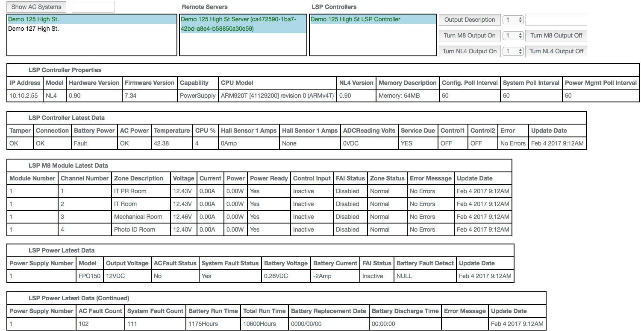Click the Show AC Systems button
Screen dimensions: 641x331
pyautogui.click(x=37, y=7)
